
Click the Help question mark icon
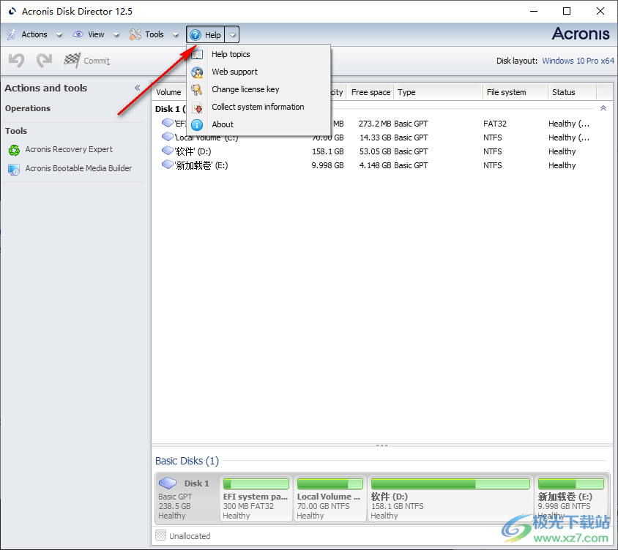(x=196, y=35)
